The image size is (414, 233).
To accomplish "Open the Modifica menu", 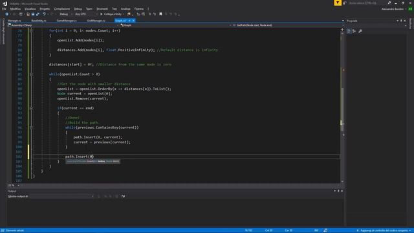I will [16, 8].
